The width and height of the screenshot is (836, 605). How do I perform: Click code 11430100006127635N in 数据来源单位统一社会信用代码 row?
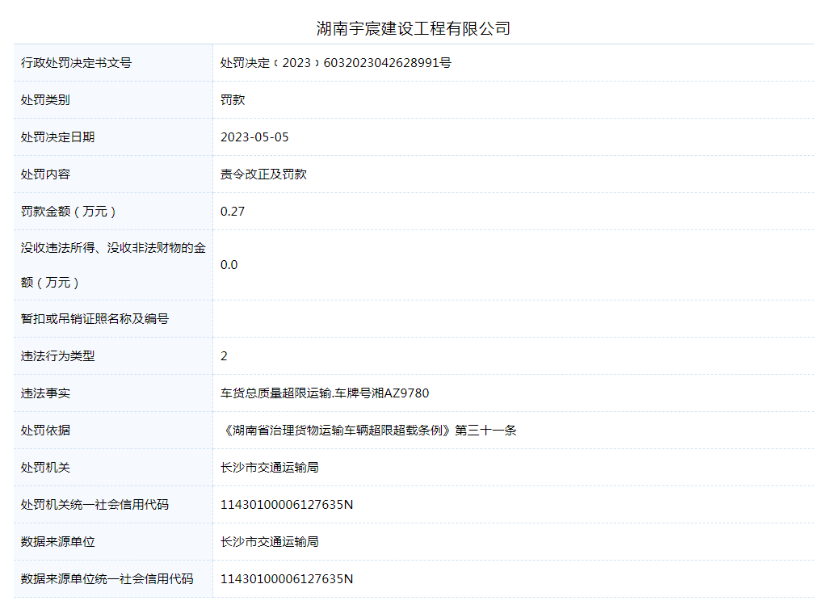287,579
